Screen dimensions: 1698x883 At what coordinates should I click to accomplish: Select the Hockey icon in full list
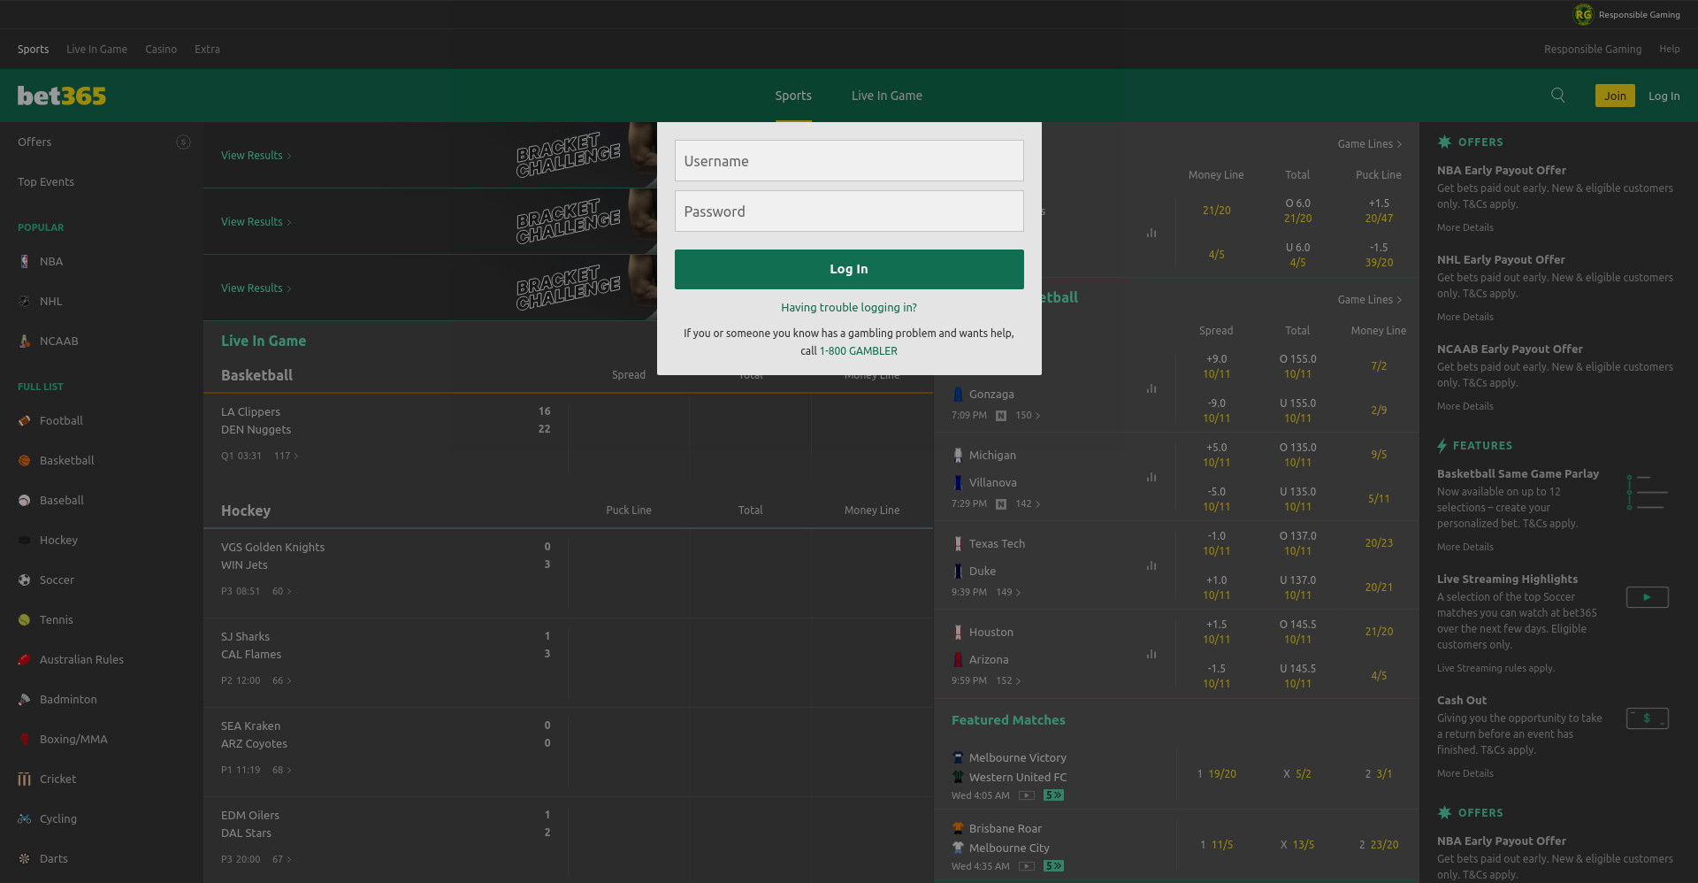point(24,541)
